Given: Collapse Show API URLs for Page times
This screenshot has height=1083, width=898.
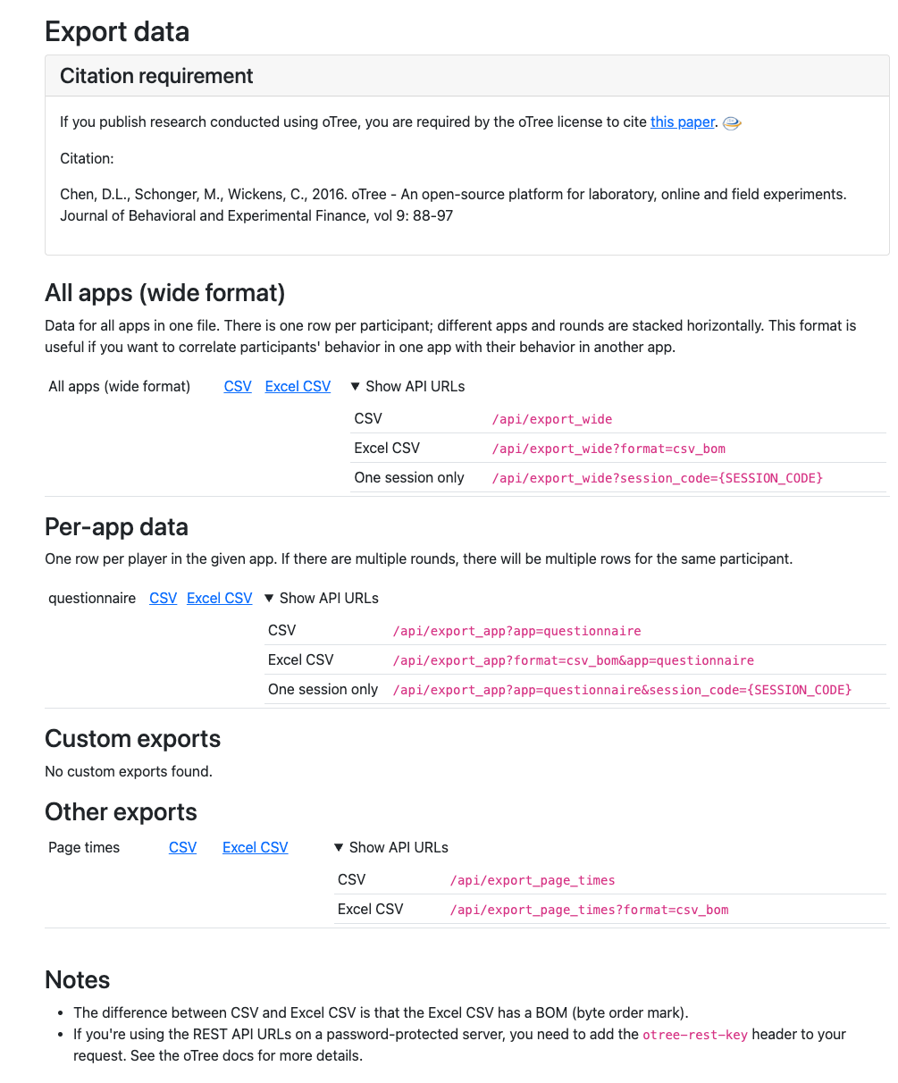Looking at the screenshot, I should point(390,848).
